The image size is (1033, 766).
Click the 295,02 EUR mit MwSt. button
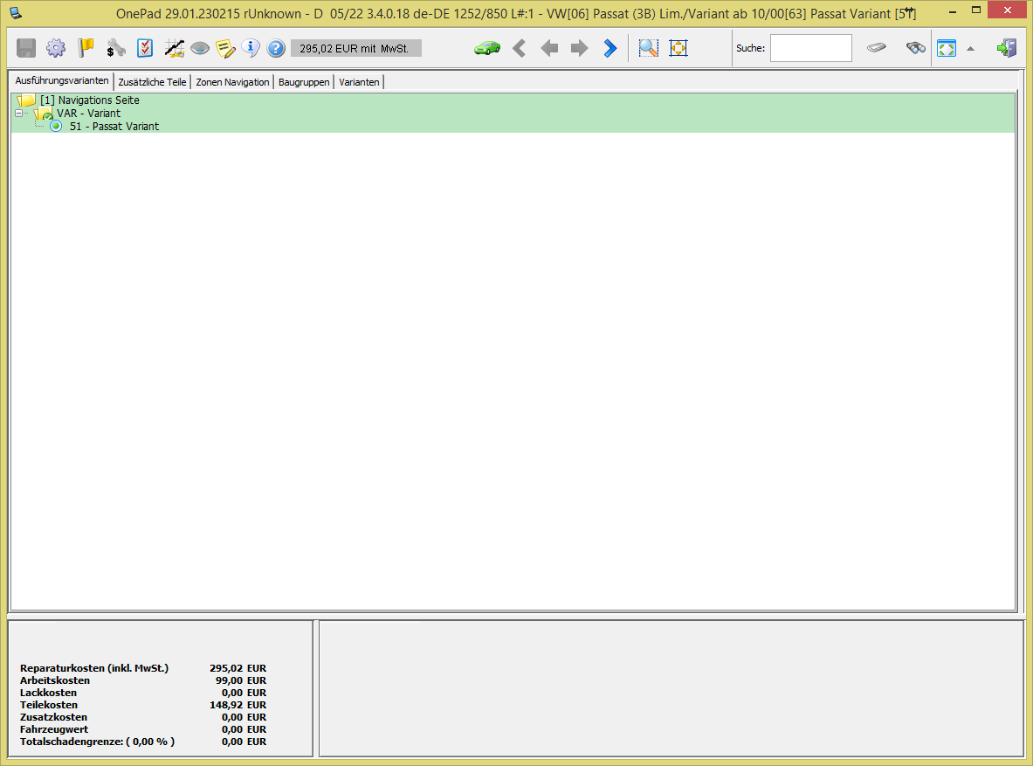click(x=355, y=48)
